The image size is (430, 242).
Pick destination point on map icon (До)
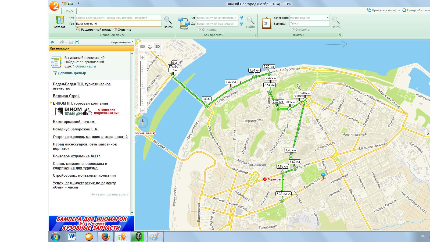coord(241,24)
